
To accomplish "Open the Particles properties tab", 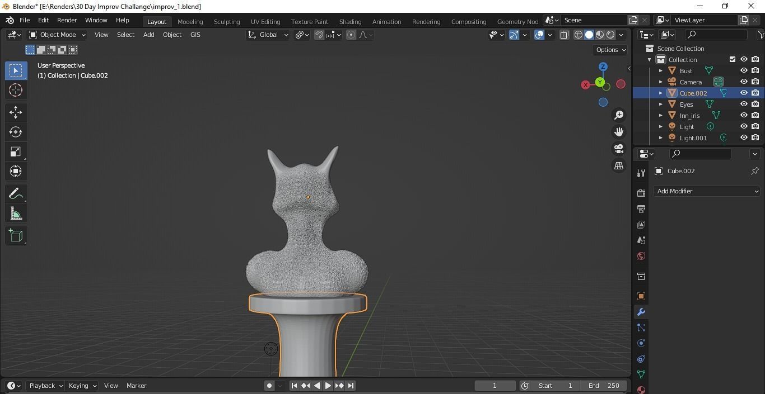I will click(641, 327).
